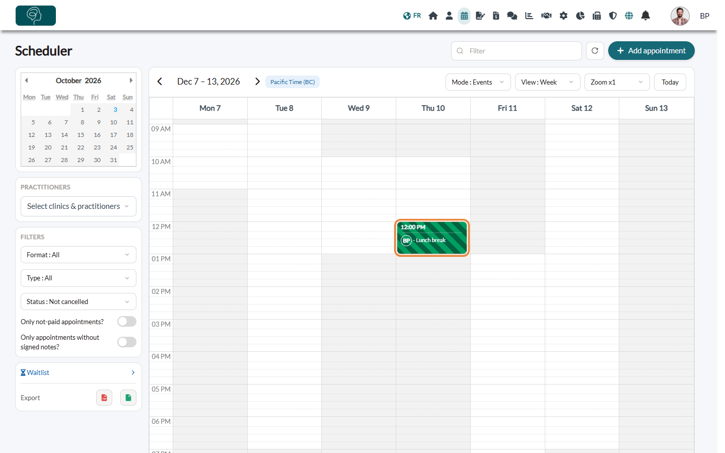Screen dimensions: 725x453
Task: Click the Today button
Action: pos(670,82)
